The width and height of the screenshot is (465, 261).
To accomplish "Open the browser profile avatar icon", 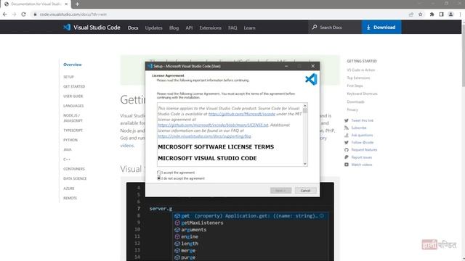I will (450, 14).
